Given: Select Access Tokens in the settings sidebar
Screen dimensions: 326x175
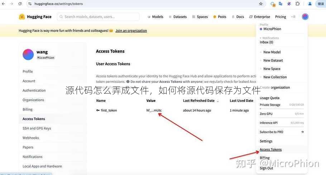Looking at the screenshot, I should click(34, 119).
